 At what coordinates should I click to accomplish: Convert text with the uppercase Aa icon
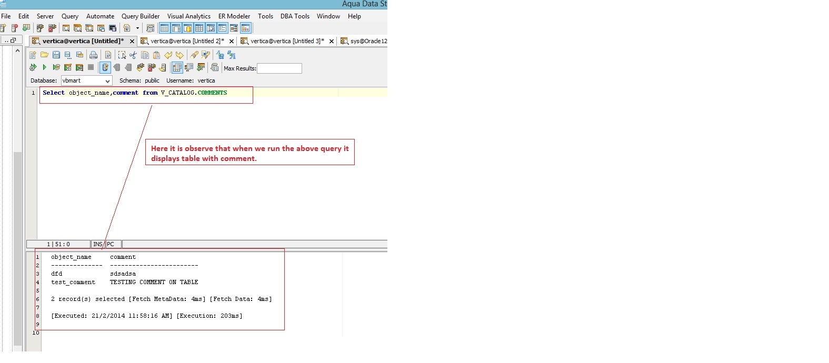[x=220, y=55]
